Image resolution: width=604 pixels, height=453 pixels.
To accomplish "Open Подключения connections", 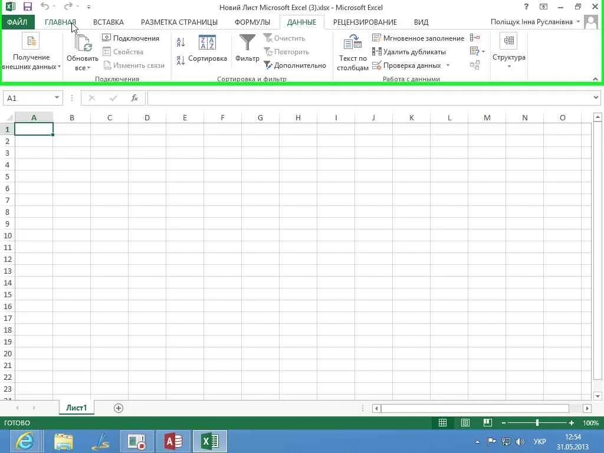I will coord(131,38).
